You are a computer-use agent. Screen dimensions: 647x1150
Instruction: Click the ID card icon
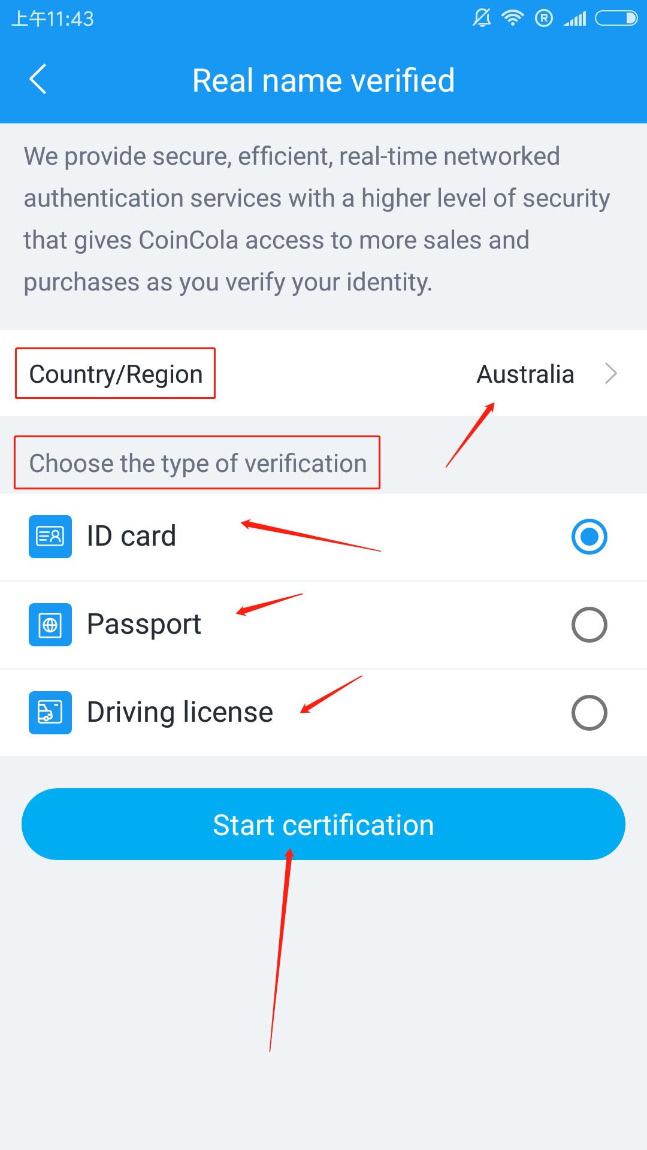tap(50, 536)
